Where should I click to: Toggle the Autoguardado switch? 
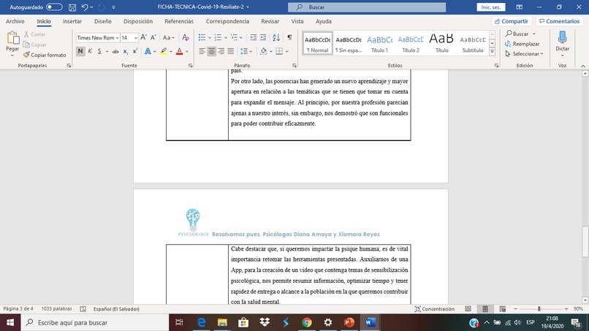(x=54, y=7)
